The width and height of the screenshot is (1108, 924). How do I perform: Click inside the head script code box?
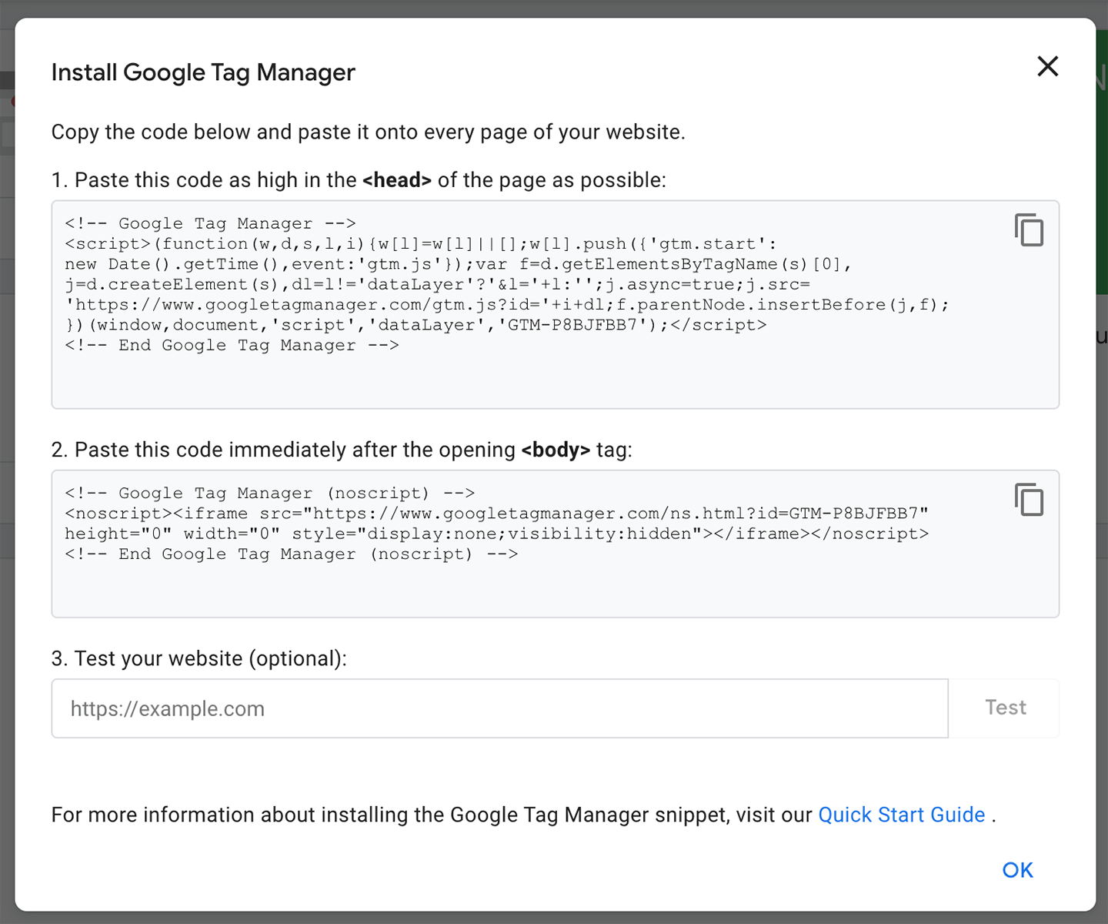[539, 377]
